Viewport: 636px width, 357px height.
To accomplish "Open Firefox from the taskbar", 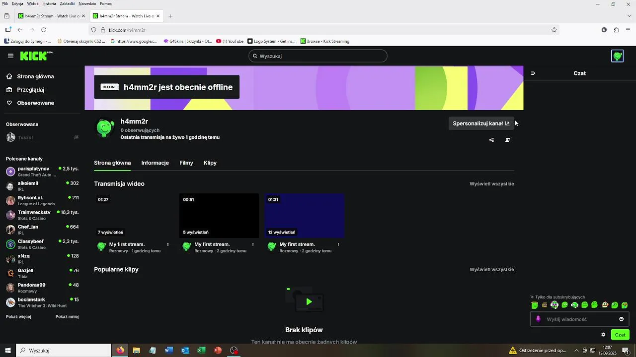I will 120,350.
